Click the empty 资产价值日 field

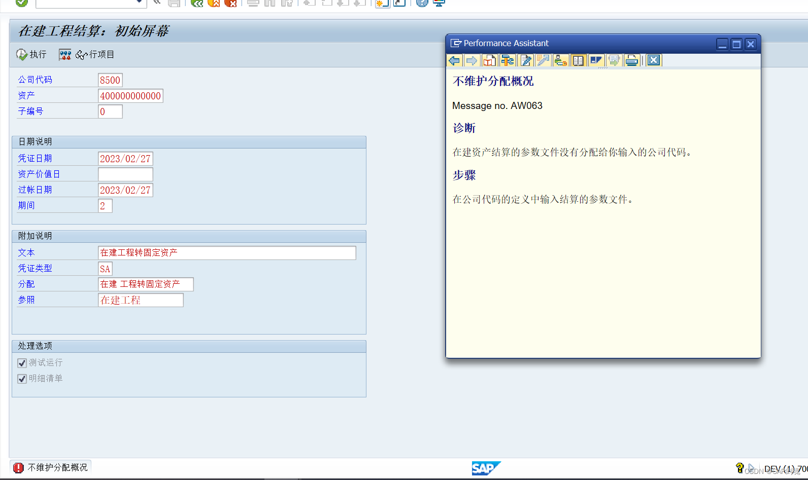125,174
